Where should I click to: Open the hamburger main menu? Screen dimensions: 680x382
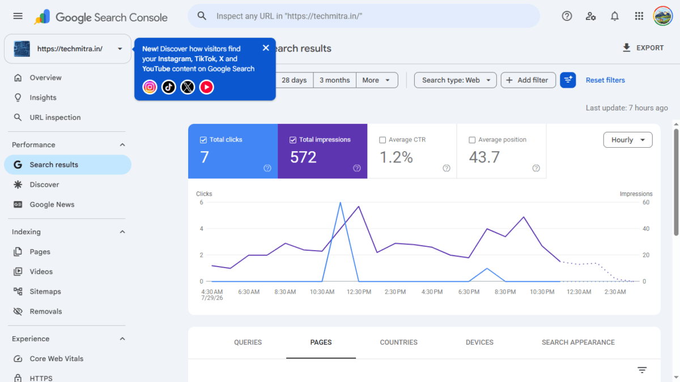18,16
